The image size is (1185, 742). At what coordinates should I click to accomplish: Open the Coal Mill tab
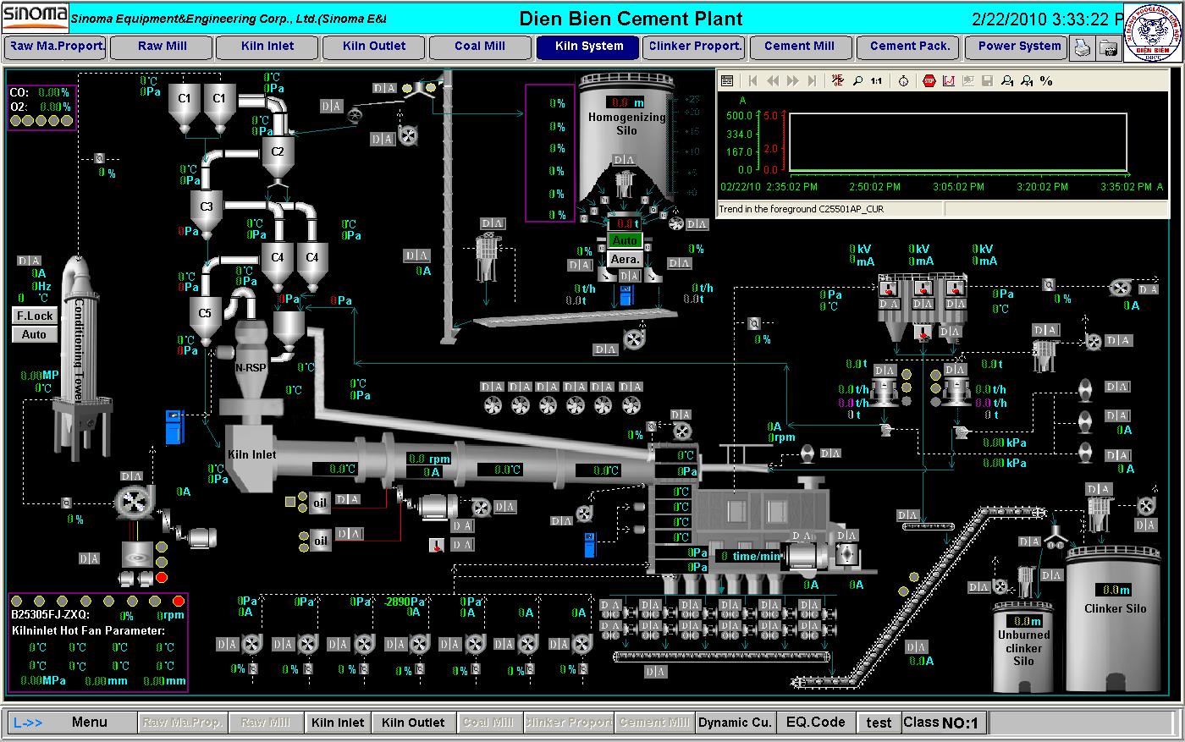[481, 47]
